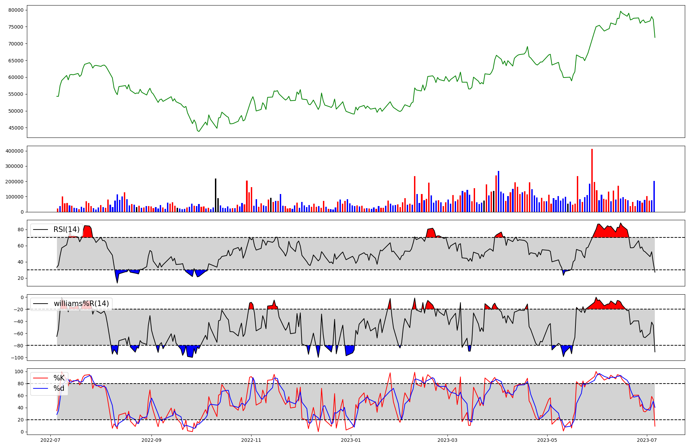Click the tallest red volume bar
Viewport: 690px width, 448px height.
pyautogui.click(x=592, y=180)
